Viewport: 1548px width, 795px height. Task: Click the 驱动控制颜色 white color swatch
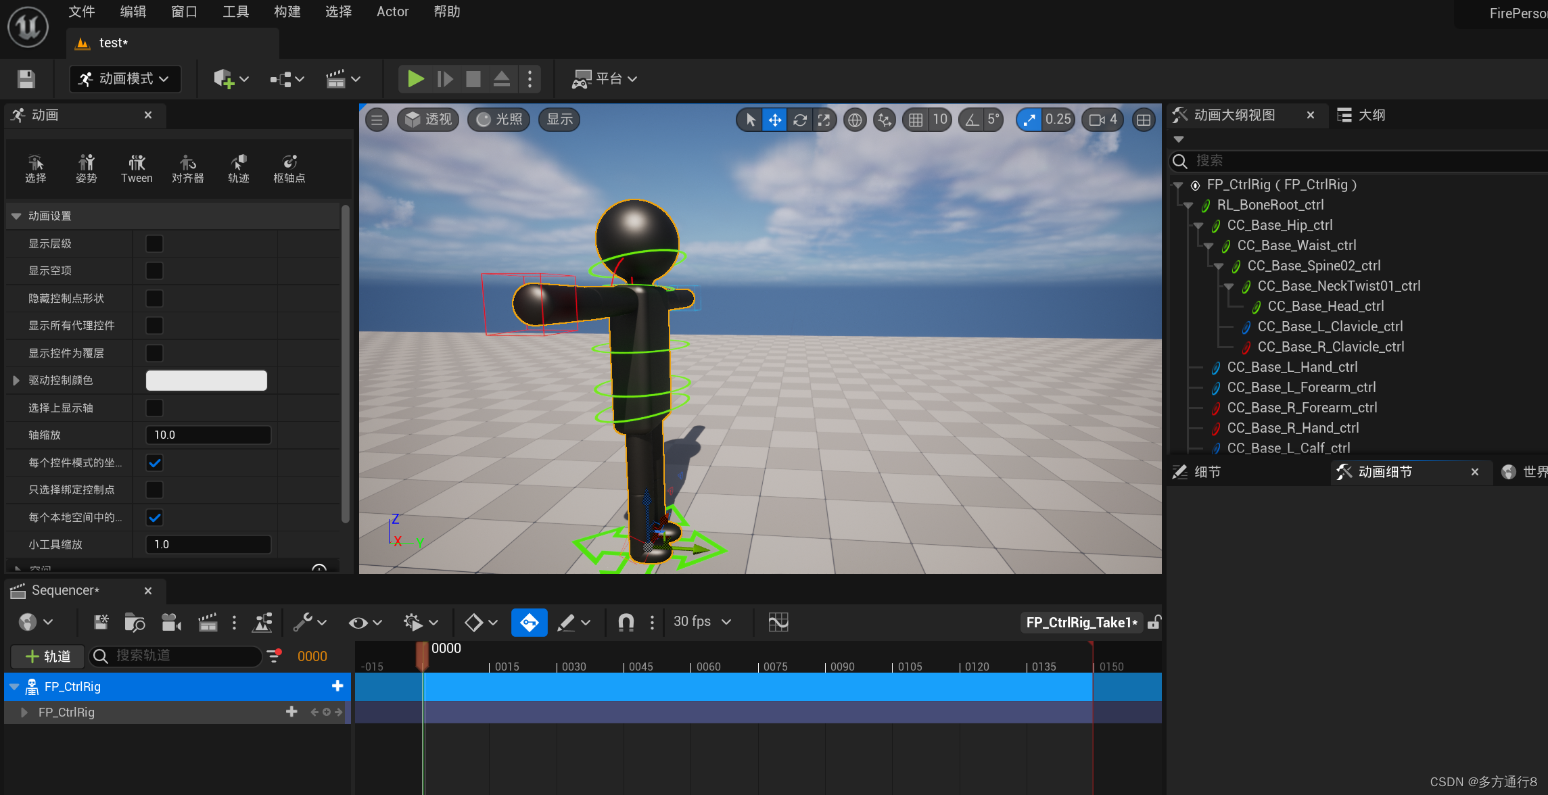point(206,381)
